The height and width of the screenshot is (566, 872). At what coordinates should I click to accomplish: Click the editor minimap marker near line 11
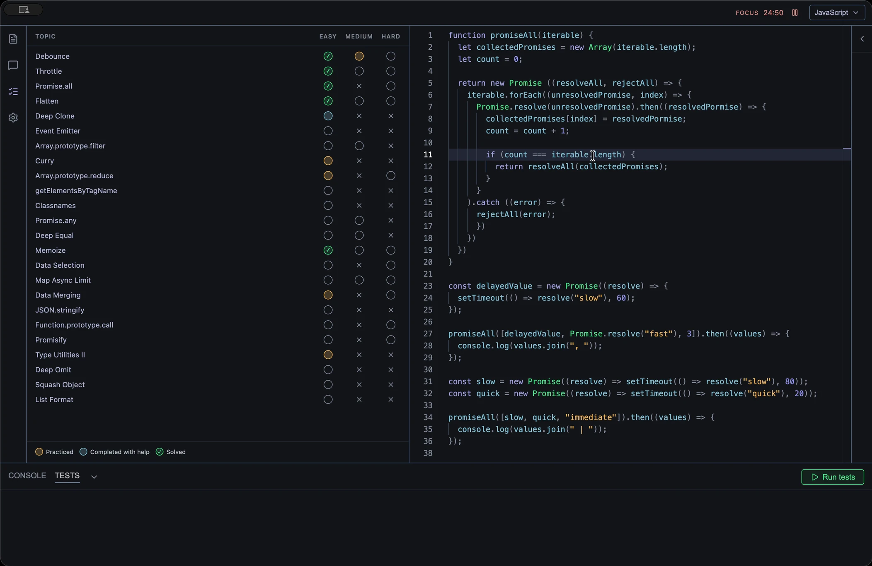[x=847, y=149]
